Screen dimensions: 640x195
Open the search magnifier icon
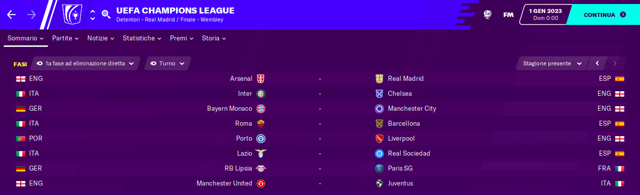pos(106,14)
